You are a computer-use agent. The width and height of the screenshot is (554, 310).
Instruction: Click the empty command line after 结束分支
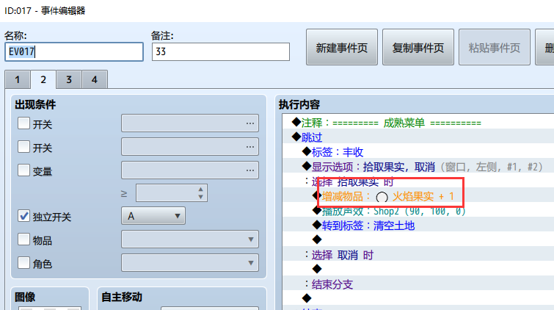tap(418, 299)
